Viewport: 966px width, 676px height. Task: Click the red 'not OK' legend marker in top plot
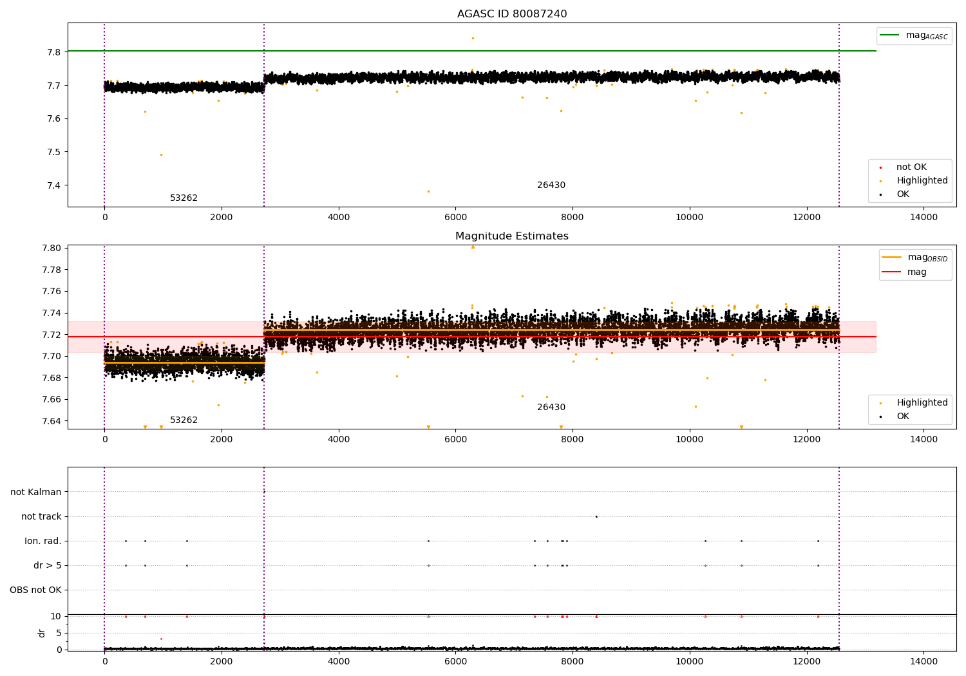click(x=880, y=168)
